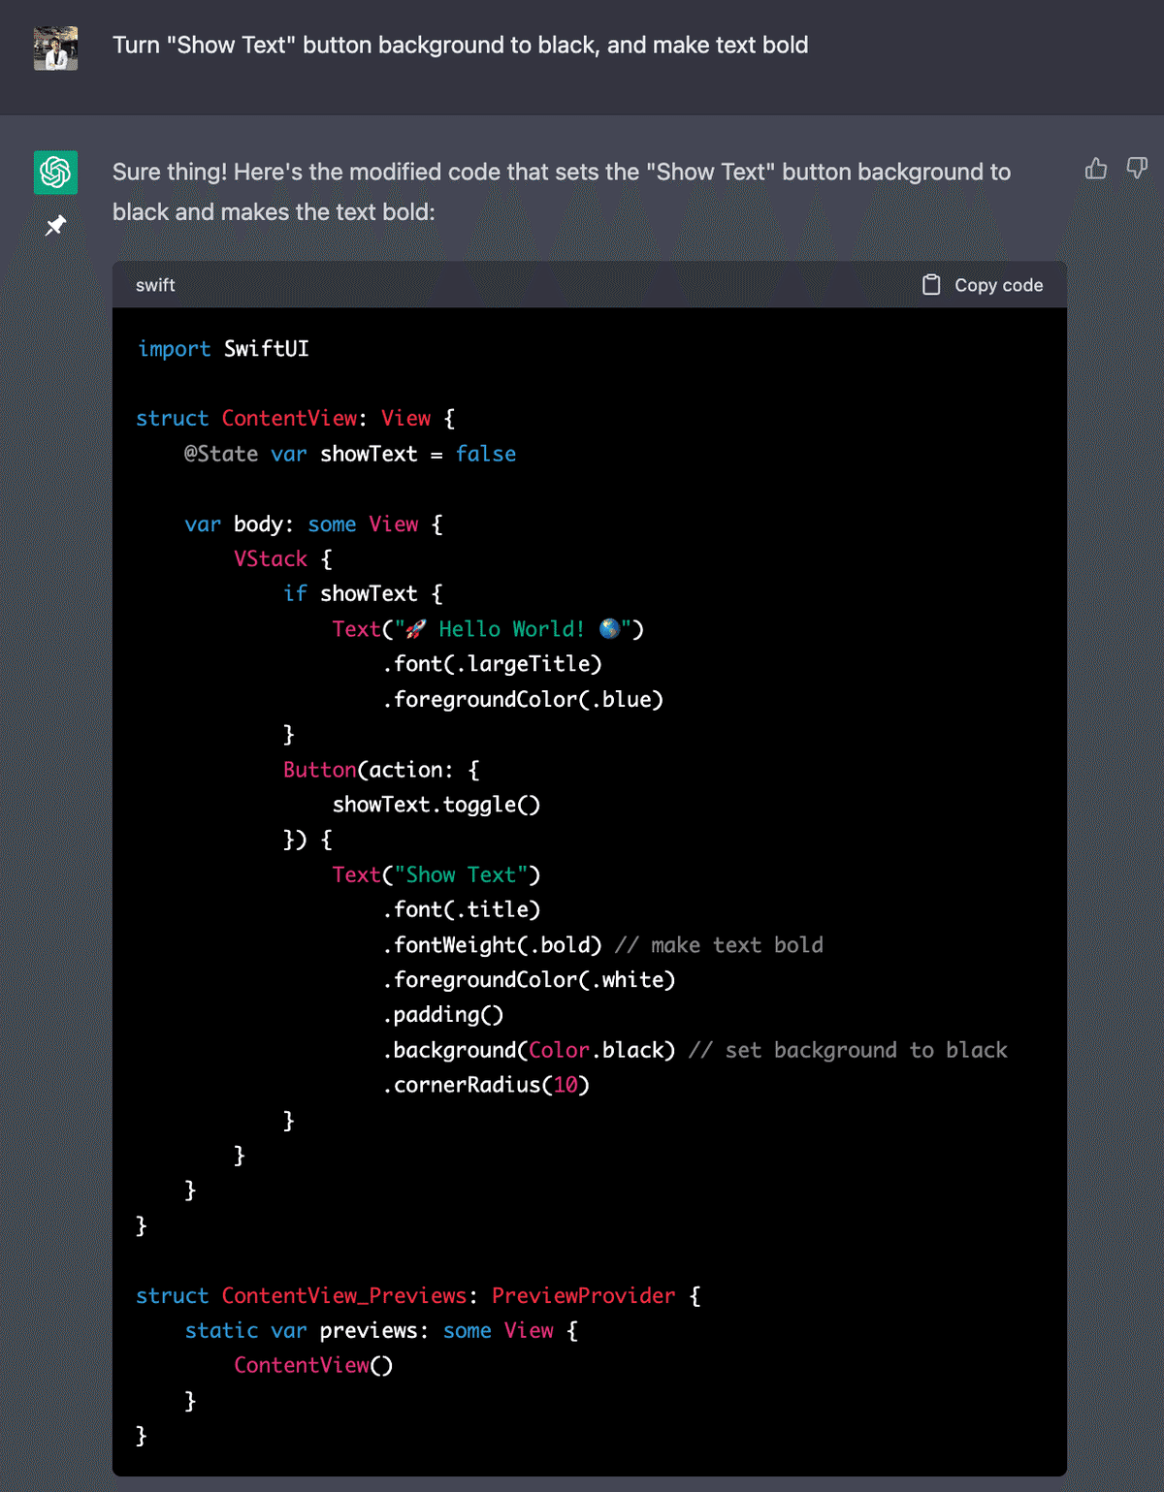Click the Copy code button
Screen dimensions: 1164x1492
(983, 285)
